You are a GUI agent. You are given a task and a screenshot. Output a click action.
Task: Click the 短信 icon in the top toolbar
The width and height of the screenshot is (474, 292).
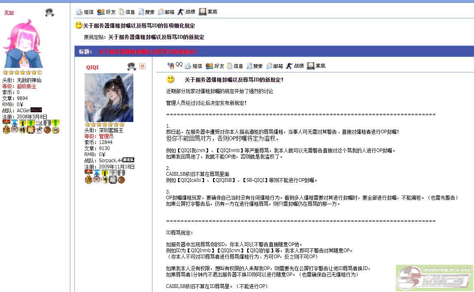pyautogui.click(x=79, y=12)
